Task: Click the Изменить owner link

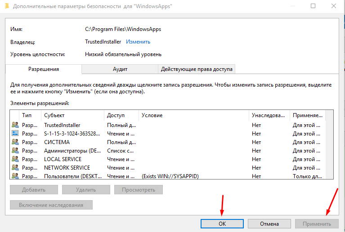Action: click(x=138, y=42)
